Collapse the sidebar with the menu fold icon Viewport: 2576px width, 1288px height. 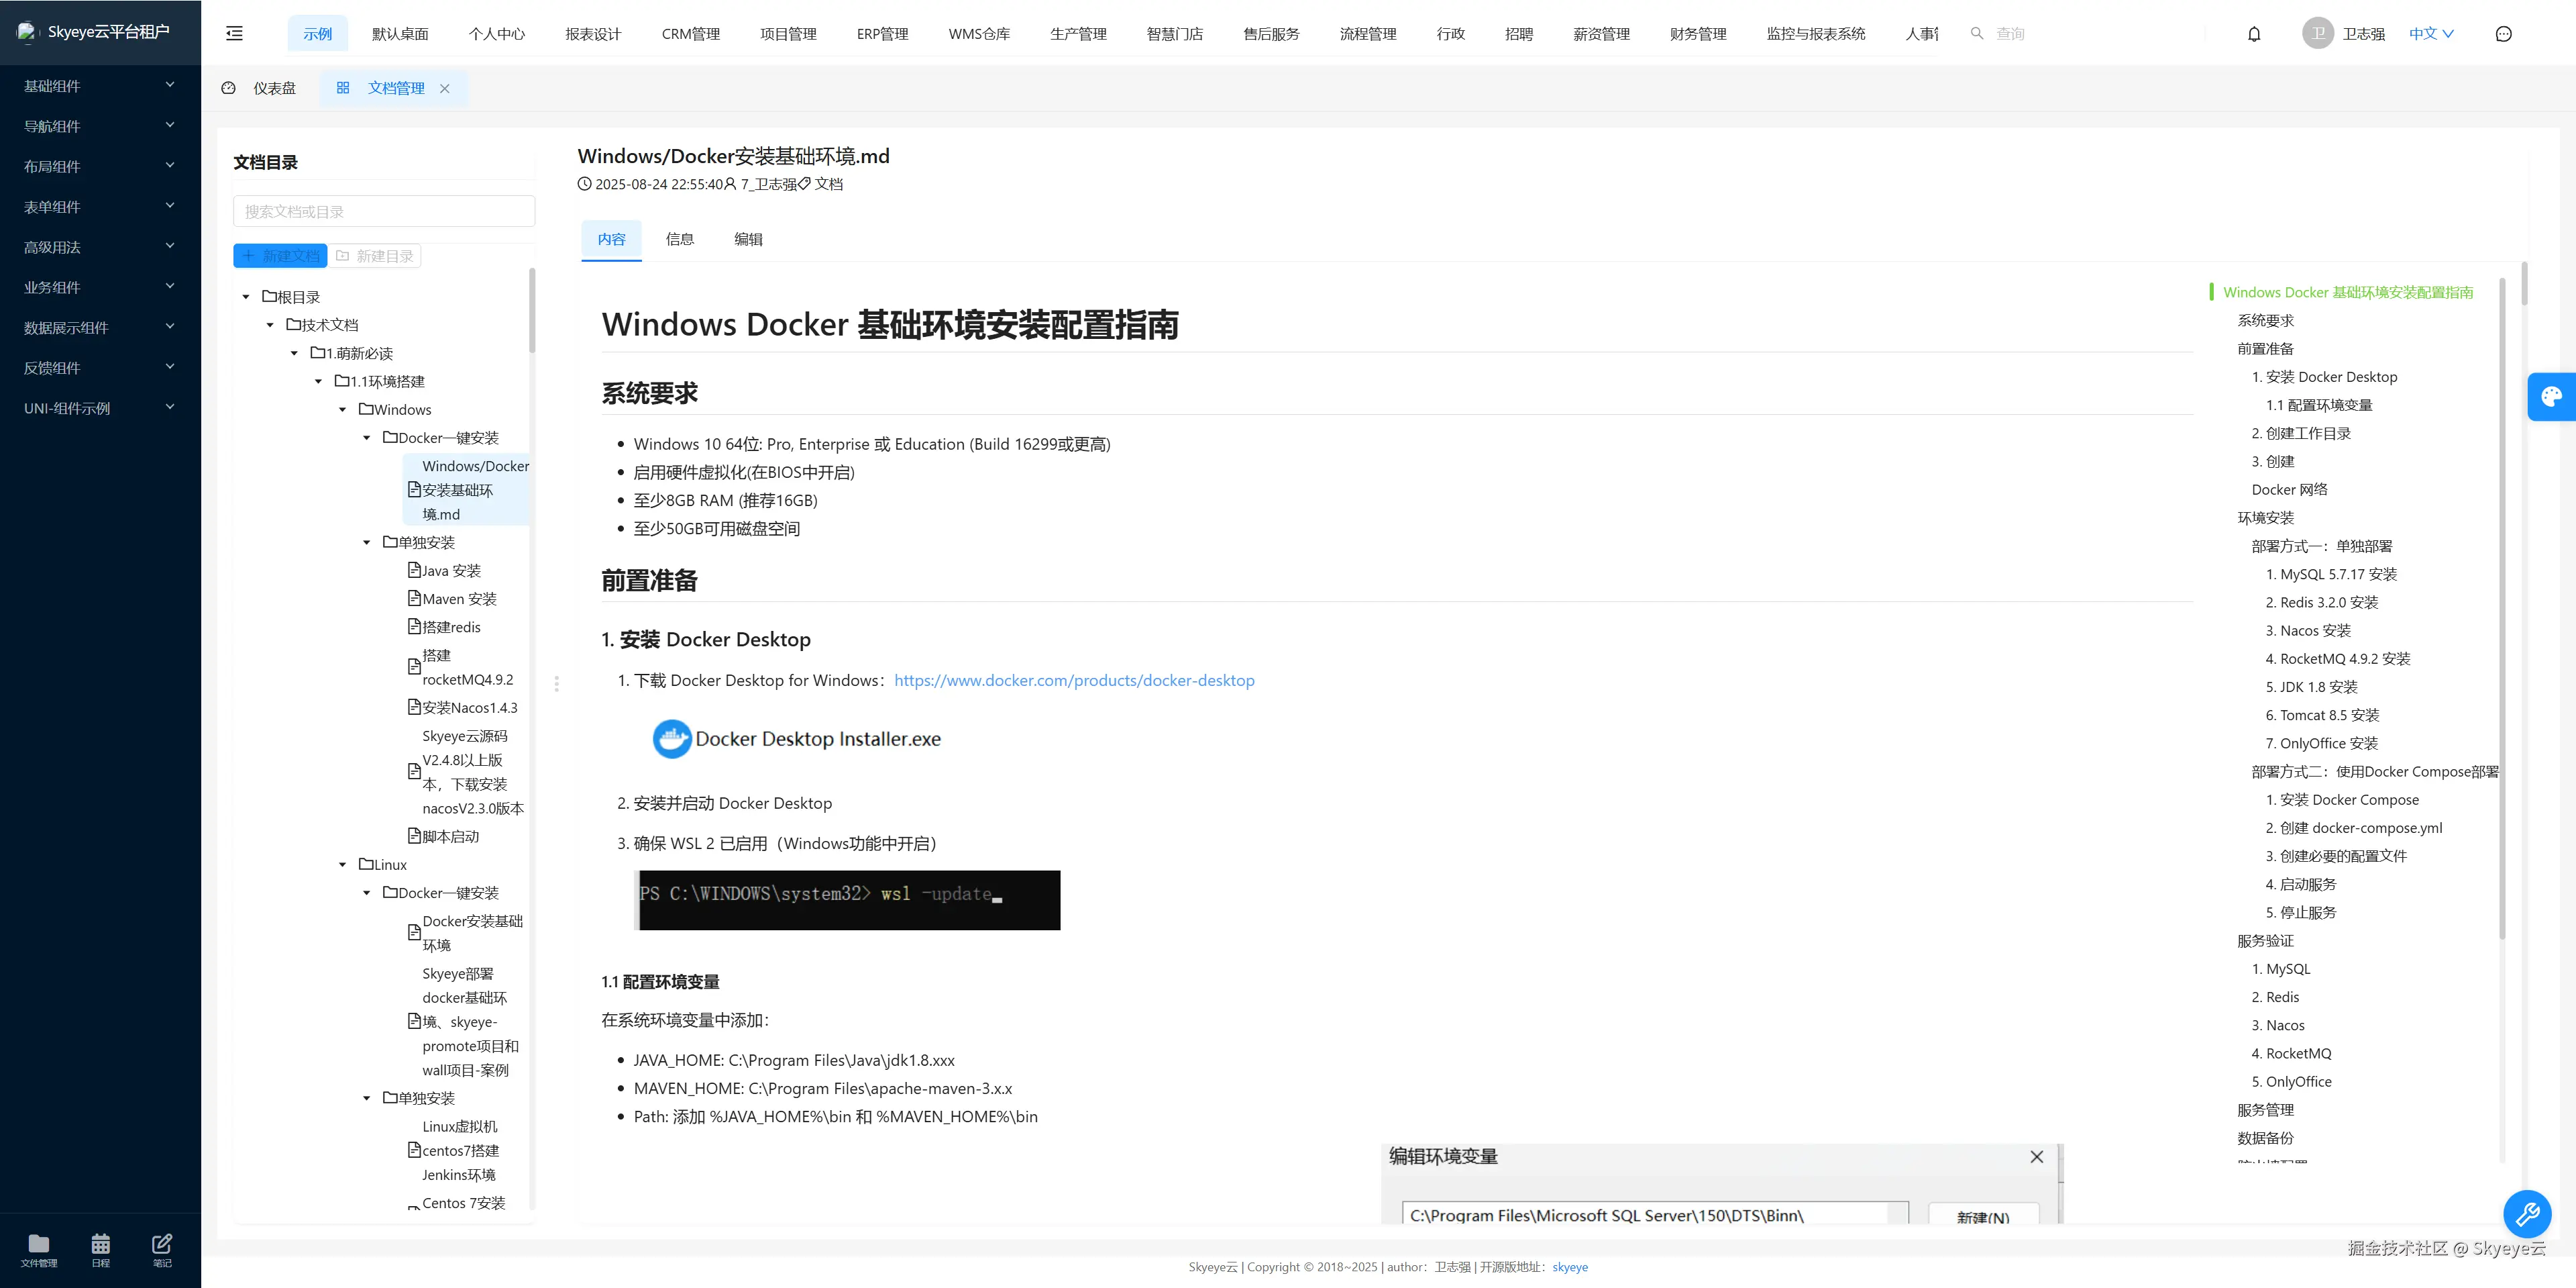(234, 33)
